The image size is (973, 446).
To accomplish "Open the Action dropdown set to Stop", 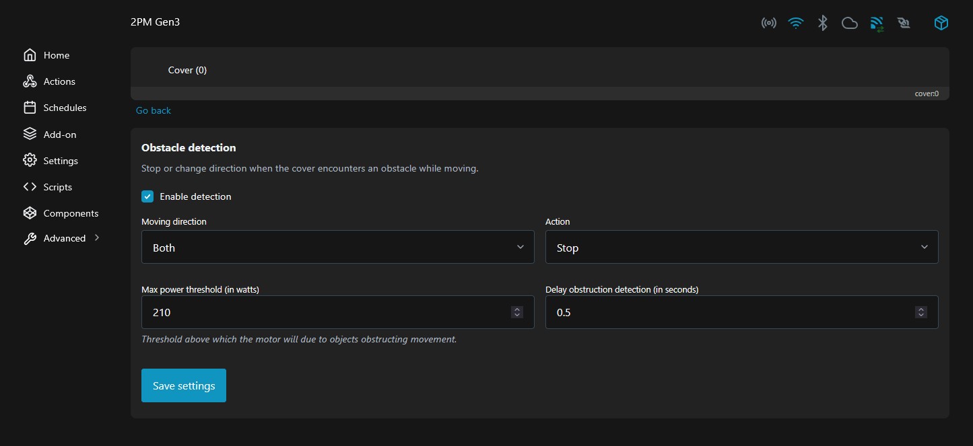I will 741,248.
